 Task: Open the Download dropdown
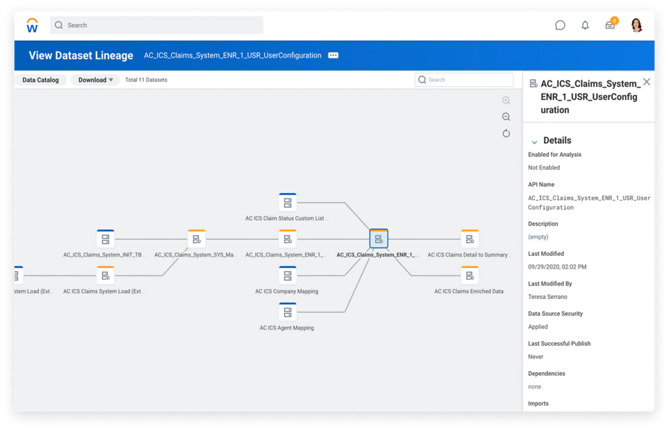pyautogui.click(x=95, y=80)
